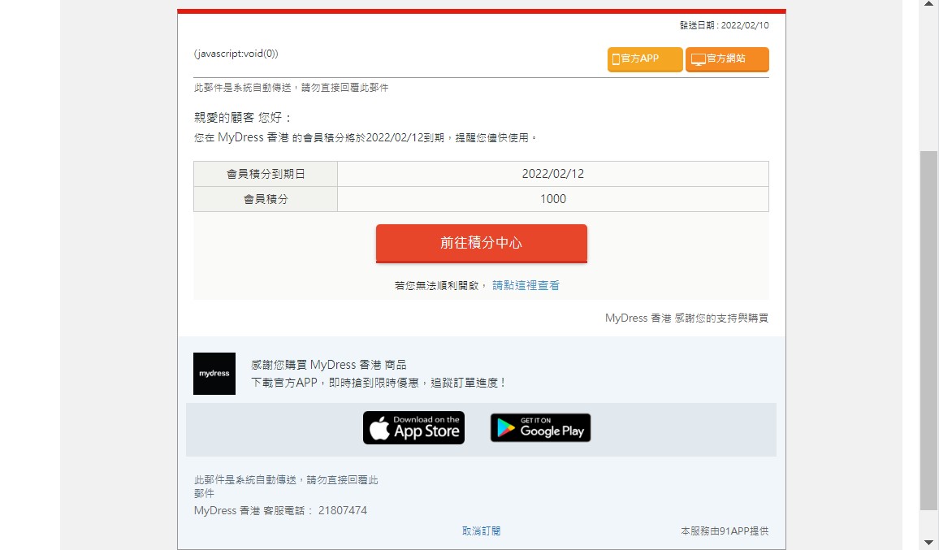Select the 2022/02/12 expiry date cell
The height and width of the screenshot is (550, 939).
tap(552, 174)
